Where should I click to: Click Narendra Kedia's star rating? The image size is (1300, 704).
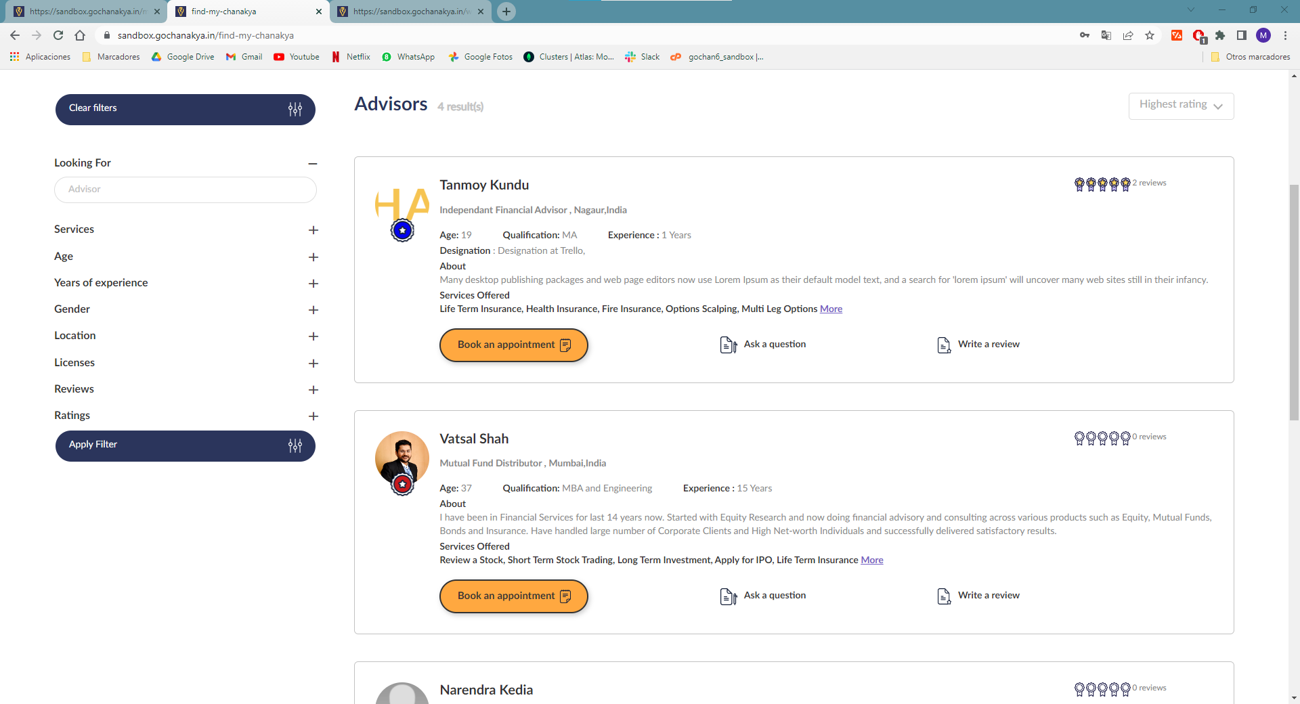[x=1102, y=689]
